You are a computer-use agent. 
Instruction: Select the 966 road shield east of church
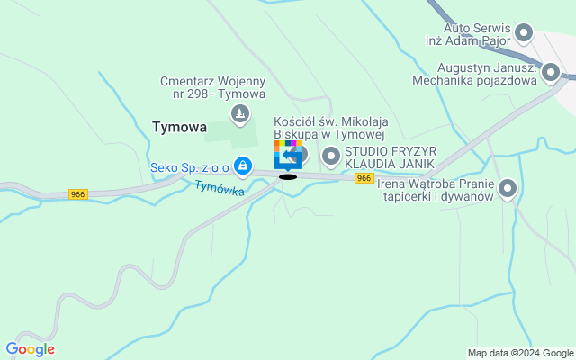click(364, 178)
